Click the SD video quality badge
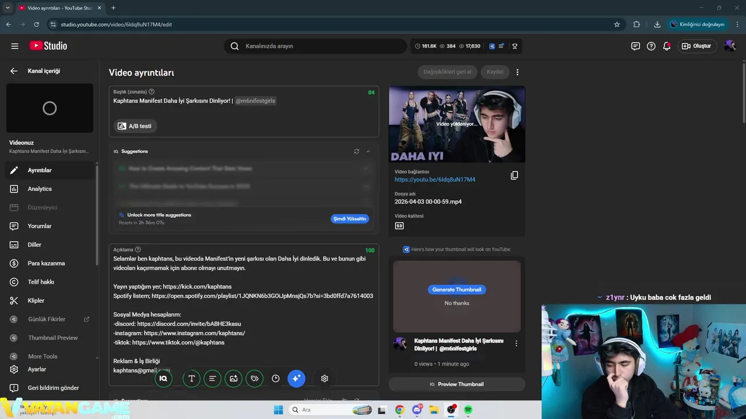The image size is (746, 419). tap(399, 226)
